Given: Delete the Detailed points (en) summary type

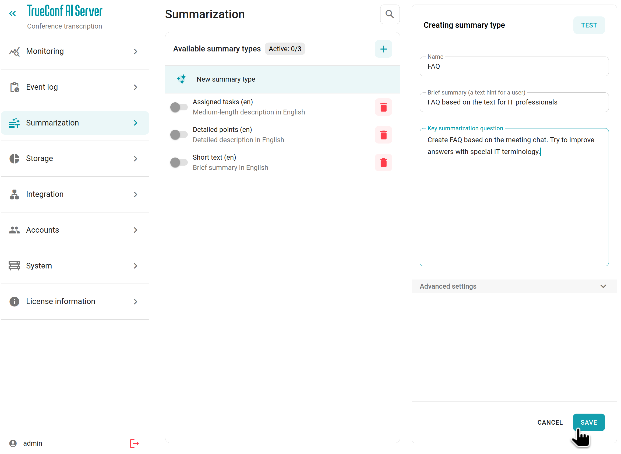Looking at the screenshot, I should coord(383,135).
